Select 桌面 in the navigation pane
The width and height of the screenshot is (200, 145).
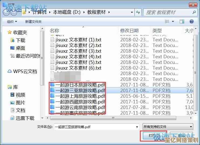tap(20, 48)
